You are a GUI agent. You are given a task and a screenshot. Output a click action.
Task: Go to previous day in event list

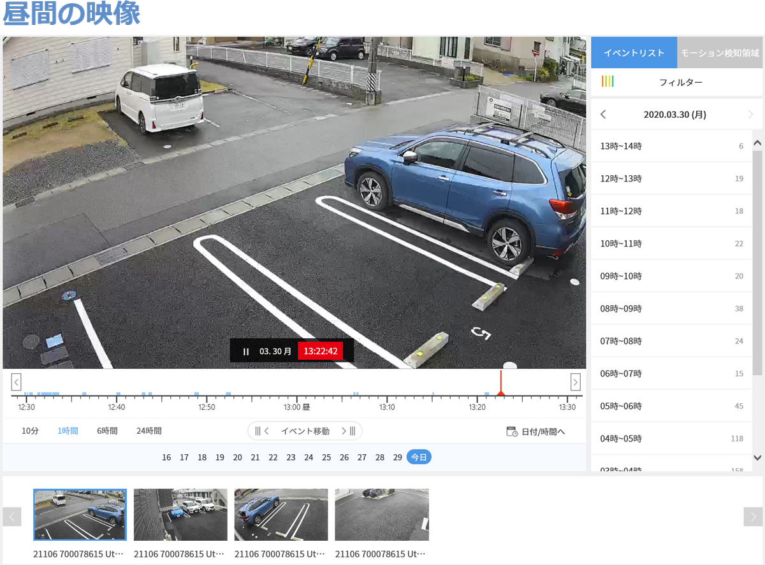tap(603, 115)
